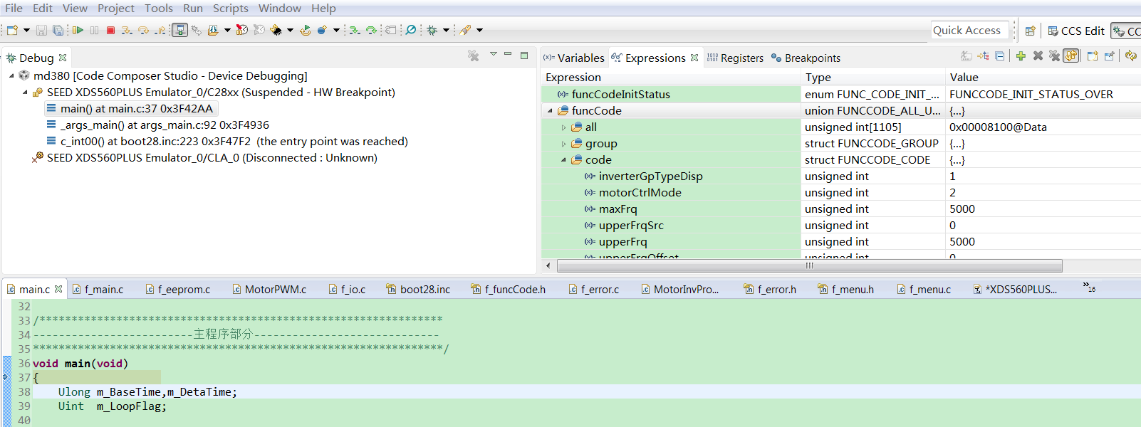Switch to the Registers tab
The width and height of the screenshot is (1141, 427).
point(741,58)
